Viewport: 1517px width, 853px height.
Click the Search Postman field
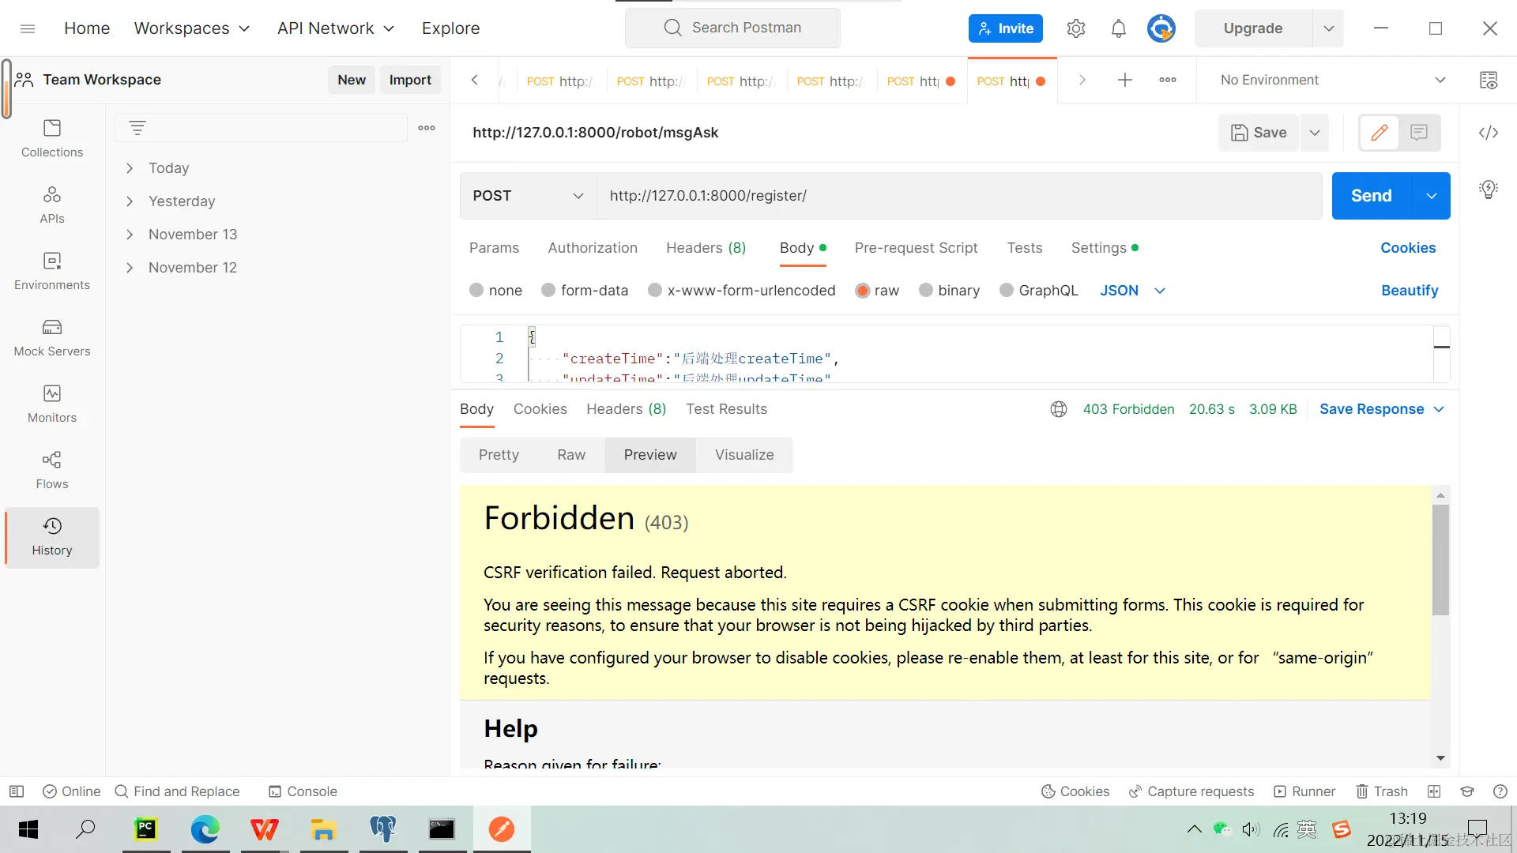point(732,28)
